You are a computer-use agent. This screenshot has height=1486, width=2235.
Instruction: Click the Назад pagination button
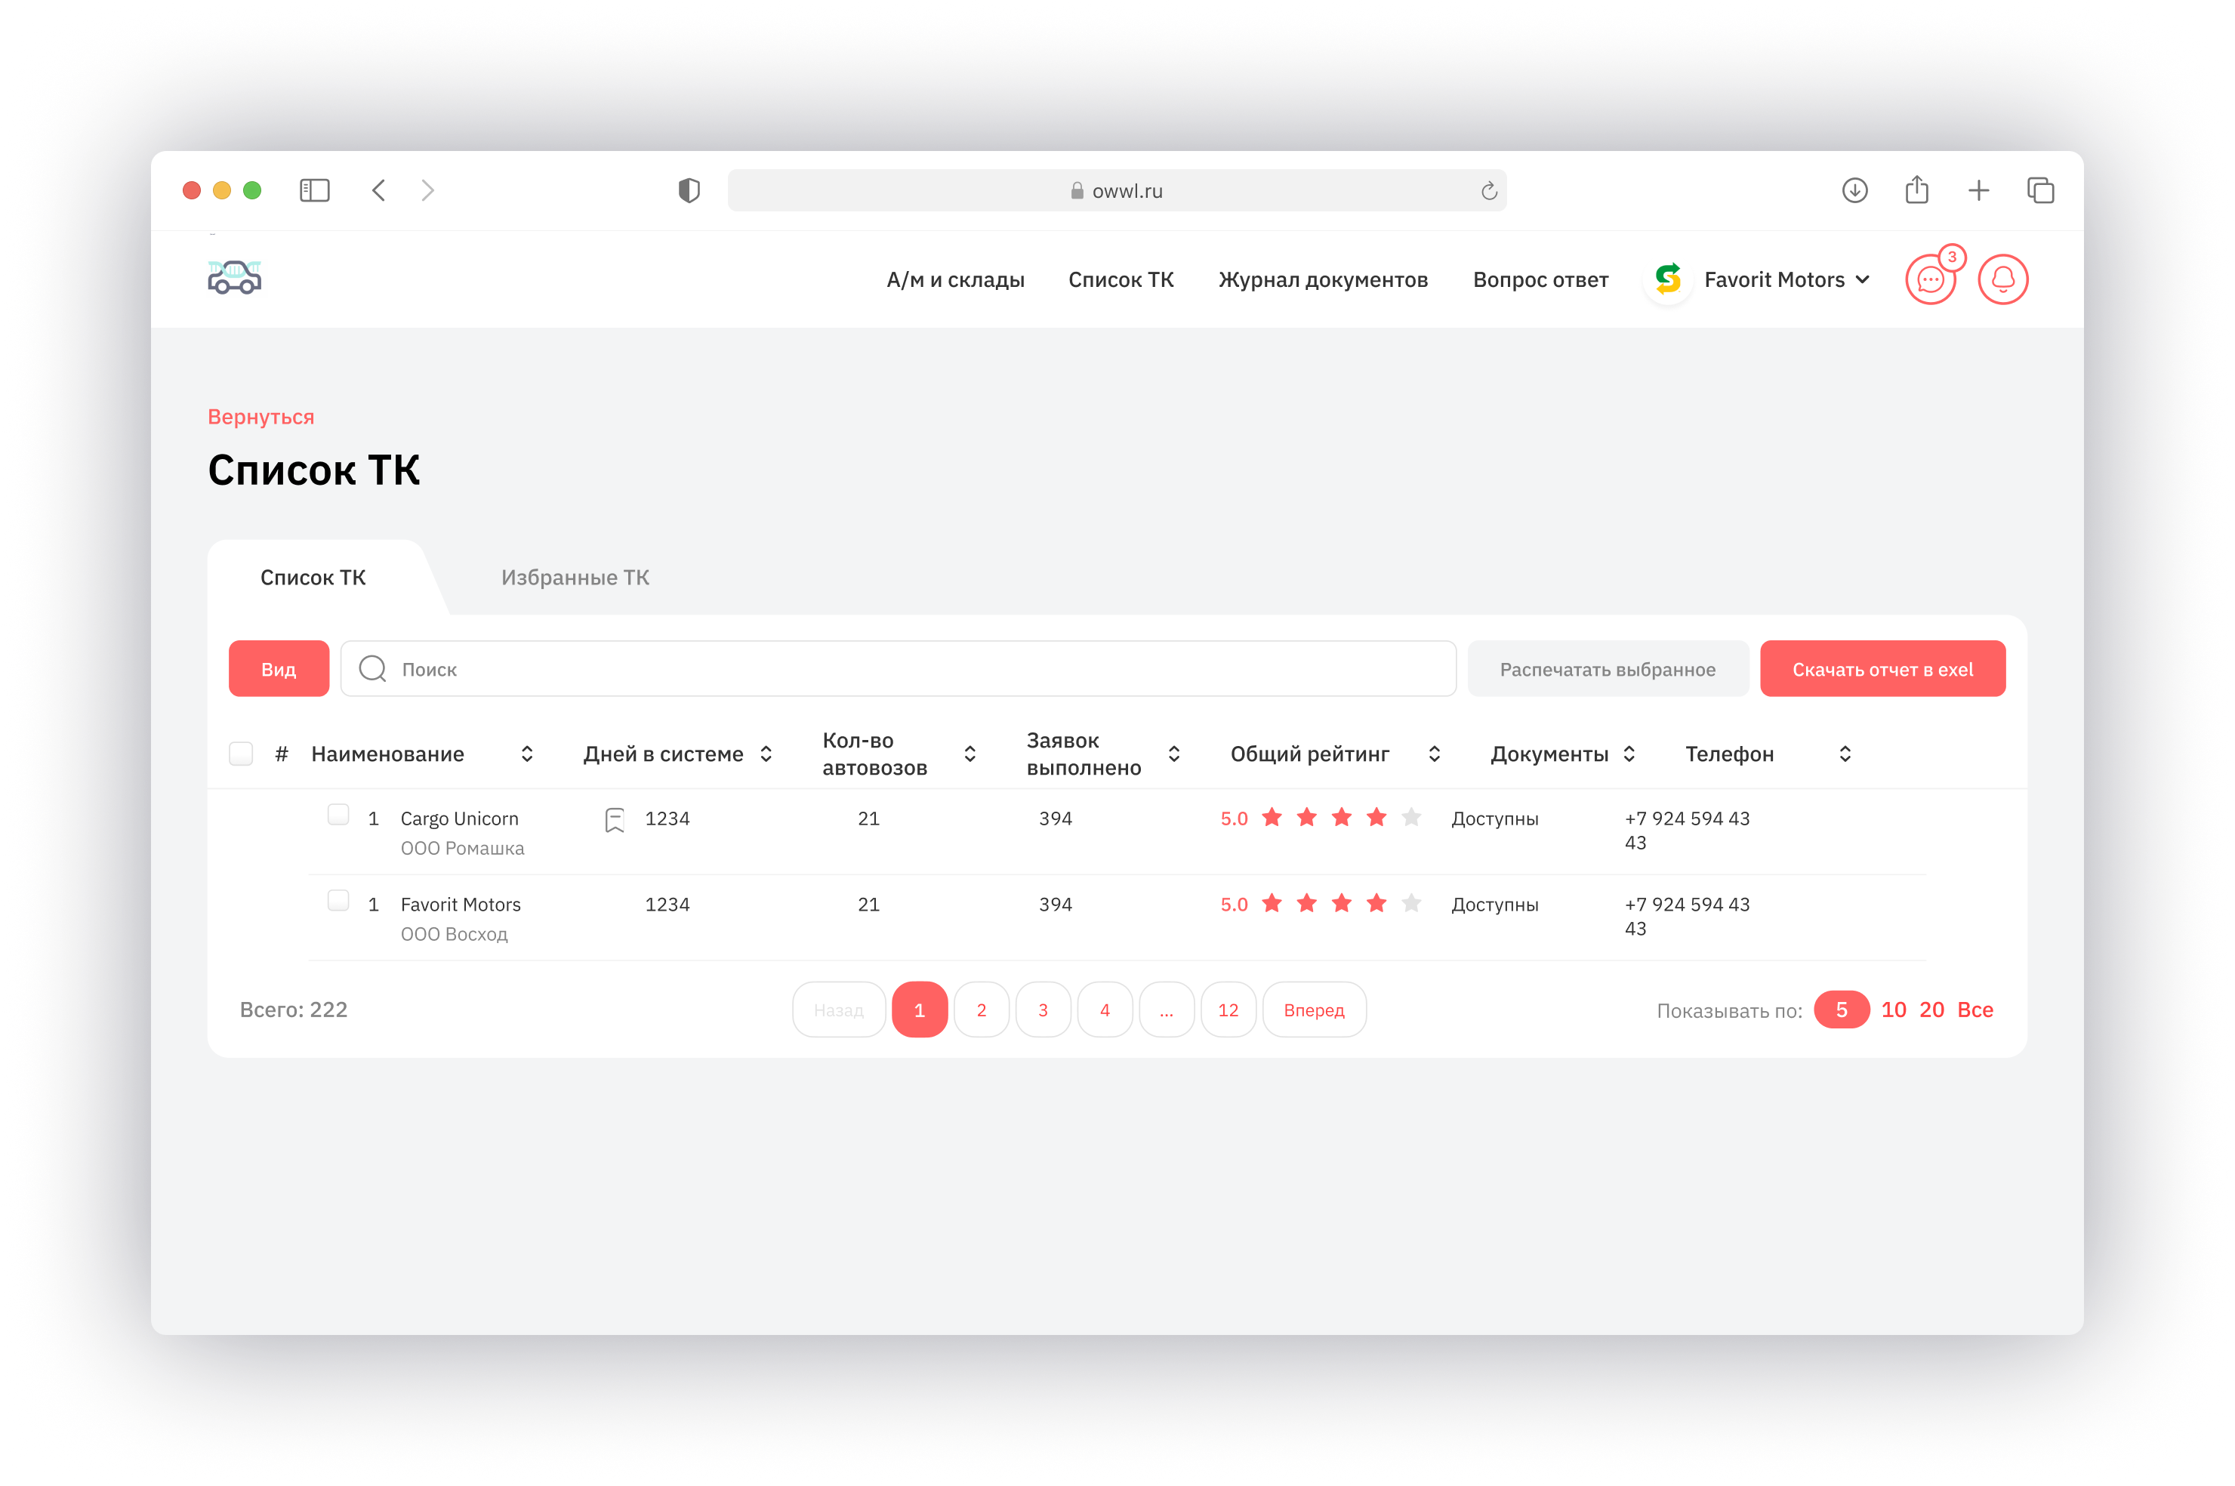[838, 1010]
